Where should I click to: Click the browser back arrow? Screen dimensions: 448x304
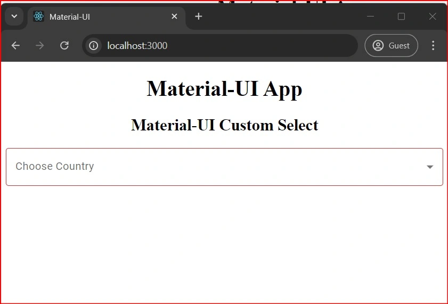15,45
